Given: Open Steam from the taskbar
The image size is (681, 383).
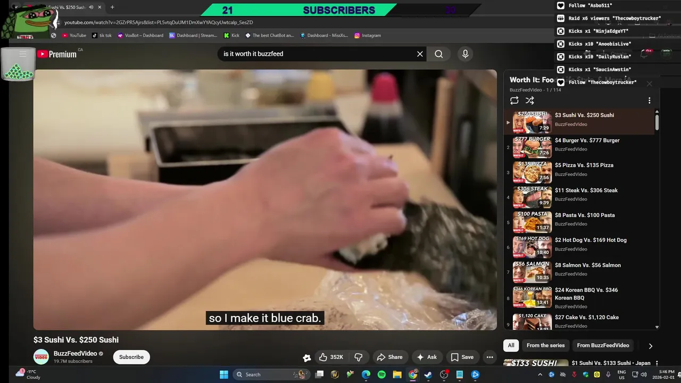Looking at the screenshot, I should coord(428,374).
